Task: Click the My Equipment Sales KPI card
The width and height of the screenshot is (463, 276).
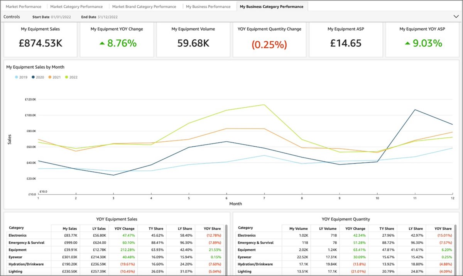Action: tap(40, 39)
